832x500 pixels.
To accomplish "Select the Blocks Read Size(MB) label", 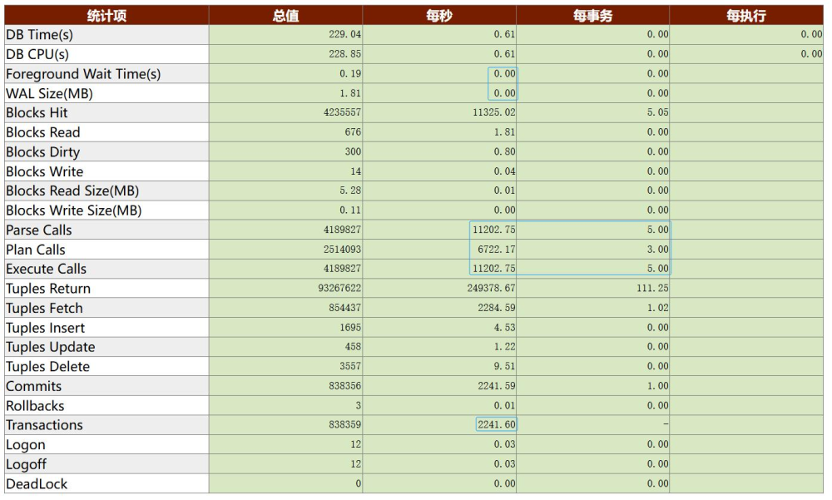I will click(x=72, y=191).
